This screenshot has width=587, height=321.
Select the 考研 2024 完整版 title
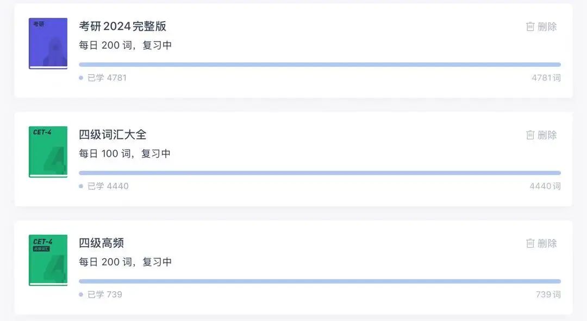tap(122, 26)
